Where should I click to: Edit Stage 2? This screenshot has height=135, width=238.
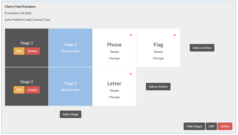[19, 90]
